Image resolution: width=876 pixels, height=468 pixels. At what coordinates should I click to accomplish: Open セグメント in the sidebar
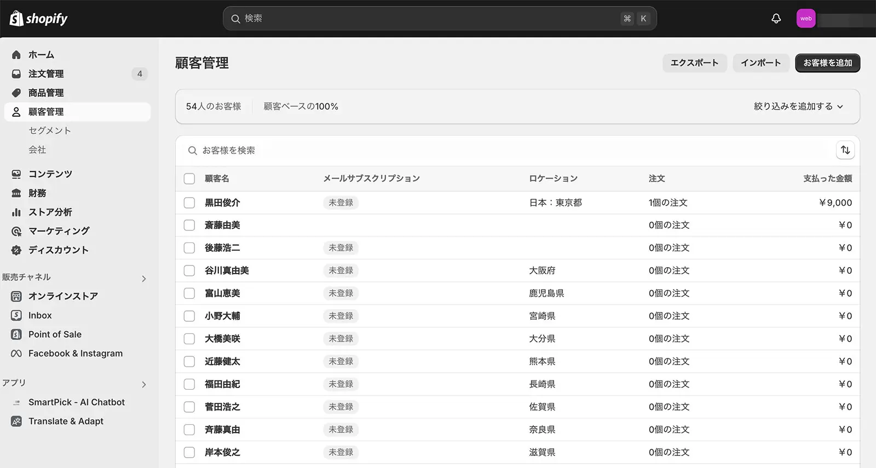50,131
